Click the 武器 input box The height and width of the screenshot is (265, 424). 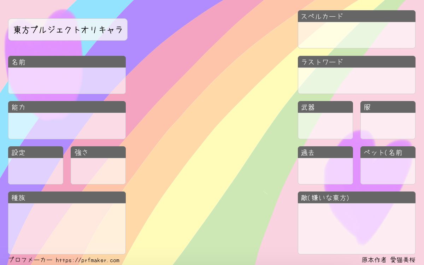coord(325,126)
